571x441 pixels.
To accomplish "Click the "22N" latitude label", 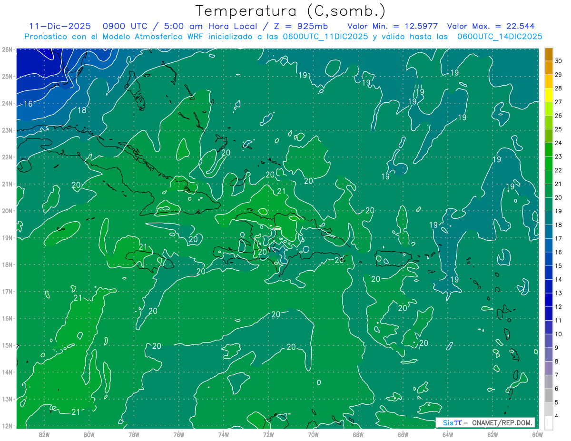I will point(7,157).
